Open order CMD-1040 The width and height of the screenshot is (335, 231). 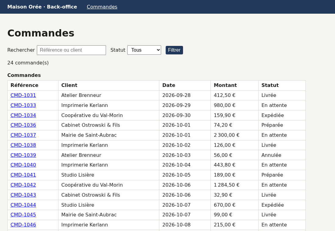[23, 165]
